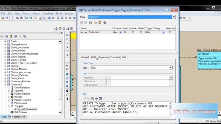The image size is (221, 124).
Task: Select Credit_Cards in the model tree
Action: coord(18,78)
